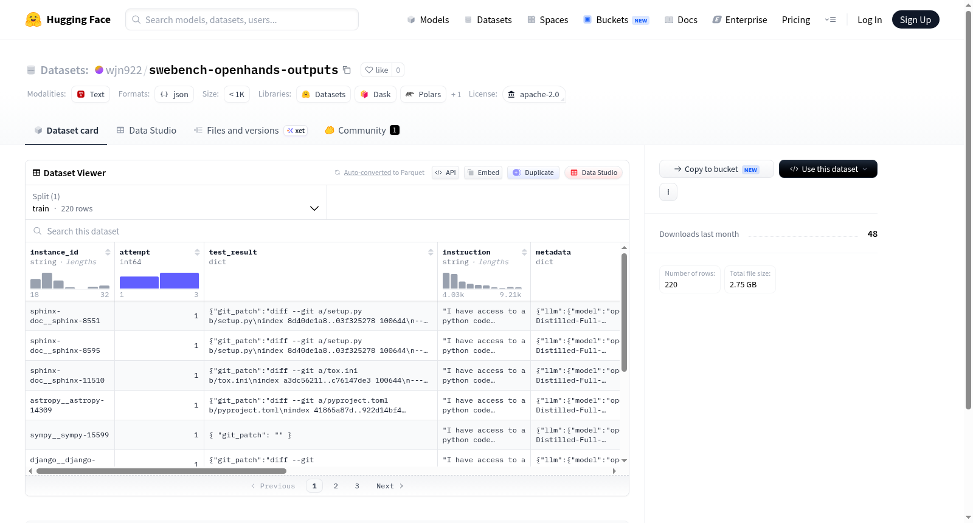Follow the Auto-converted to Parquet link
Viewport: 973px width, 523px height.
pyautogui.click(x=367, y=173)
